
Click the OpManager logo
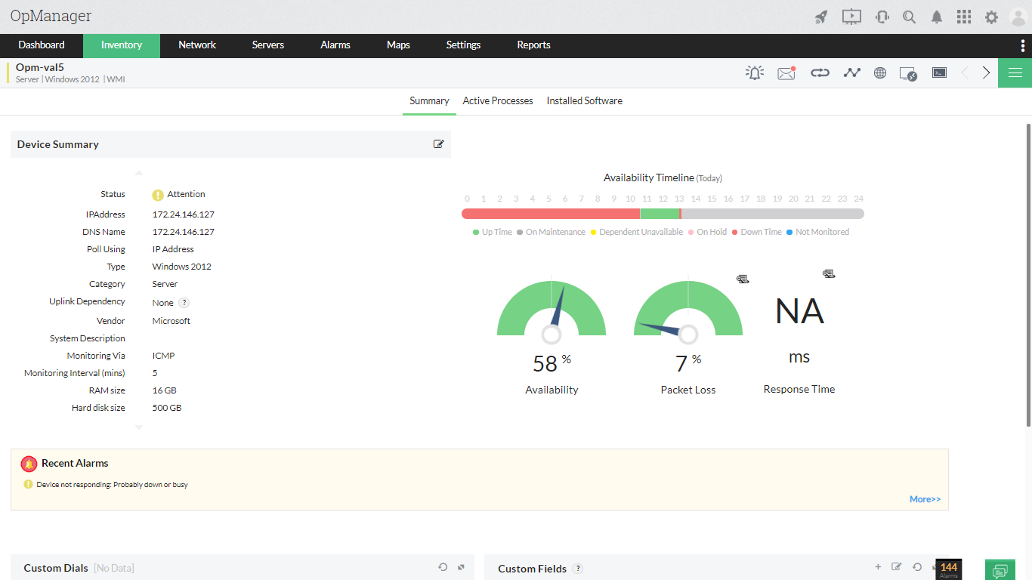coord(51,16)
